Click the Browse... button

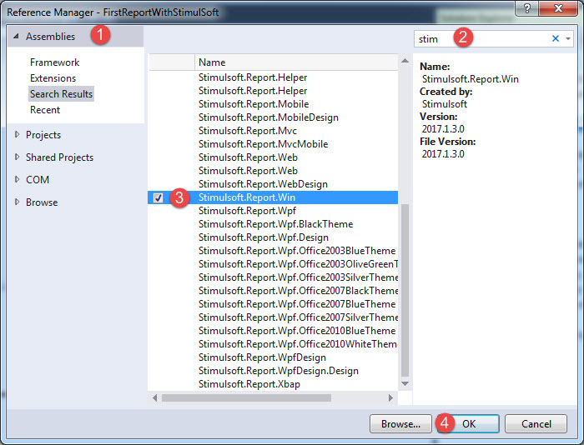pyautogui.click(x=400, y=424)
